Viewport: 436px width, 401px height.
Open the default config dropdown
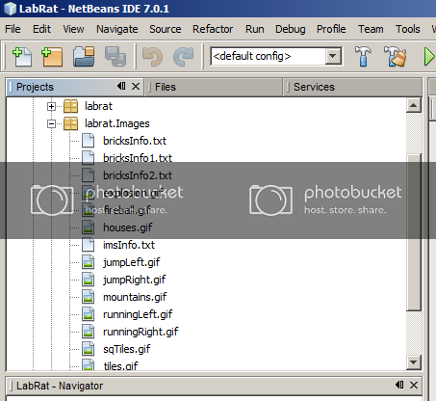point(333,56)
